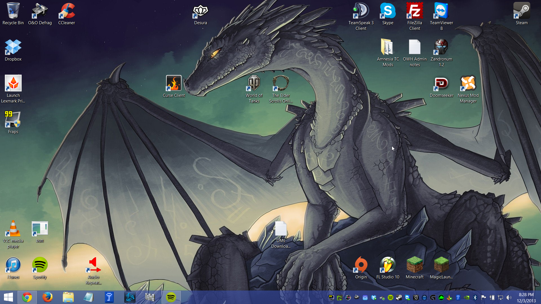Click the Bluetooth system tray icon
Viewport: 541px width, 304px height.
pos(475,298)
